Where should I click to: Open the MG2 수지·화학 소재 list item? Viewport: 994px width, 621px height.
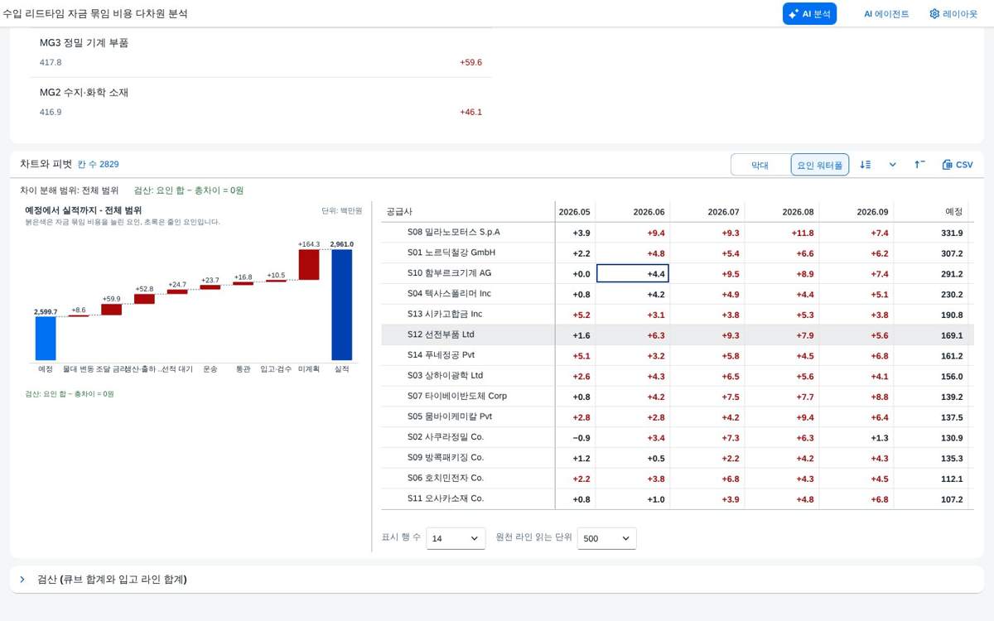(261, 102)
